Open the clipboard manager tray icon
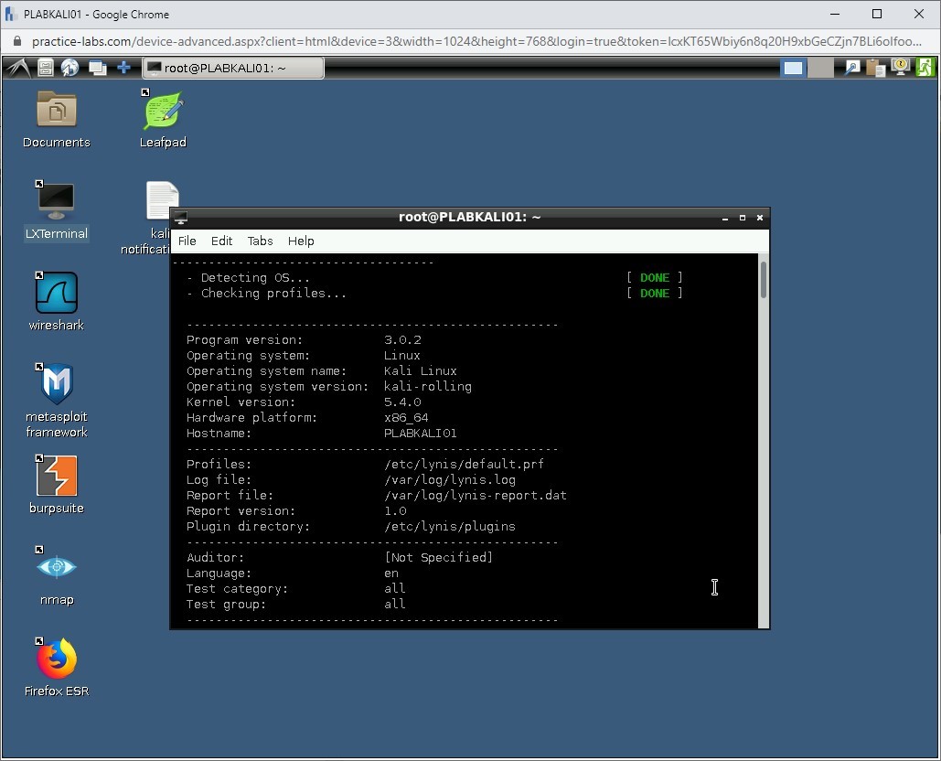The image size is (941, 761). point(876,68)
